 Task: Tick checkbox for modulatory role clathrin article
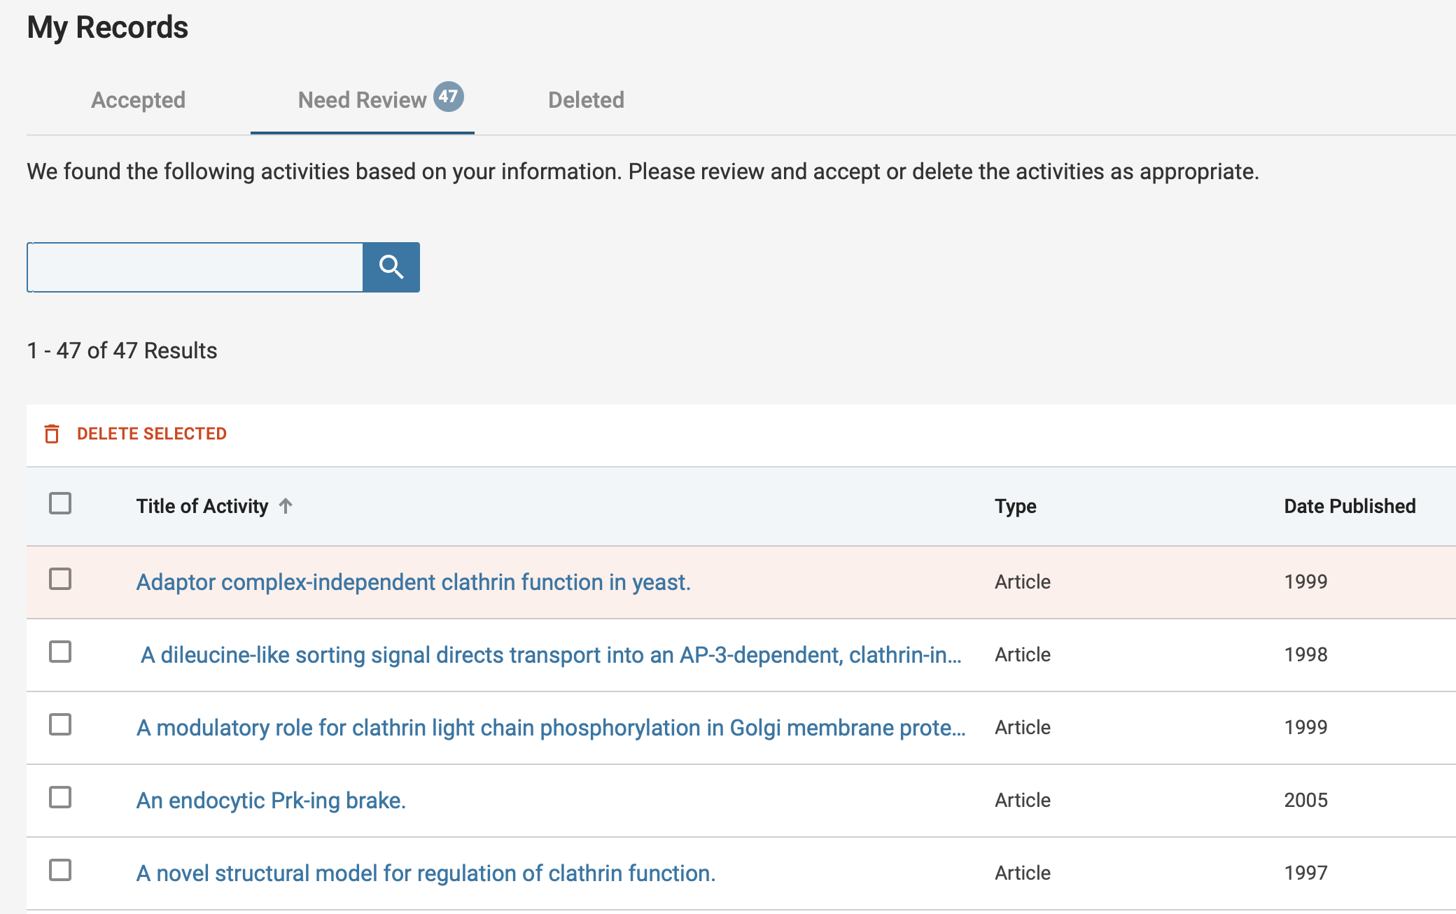pos(60,725)
